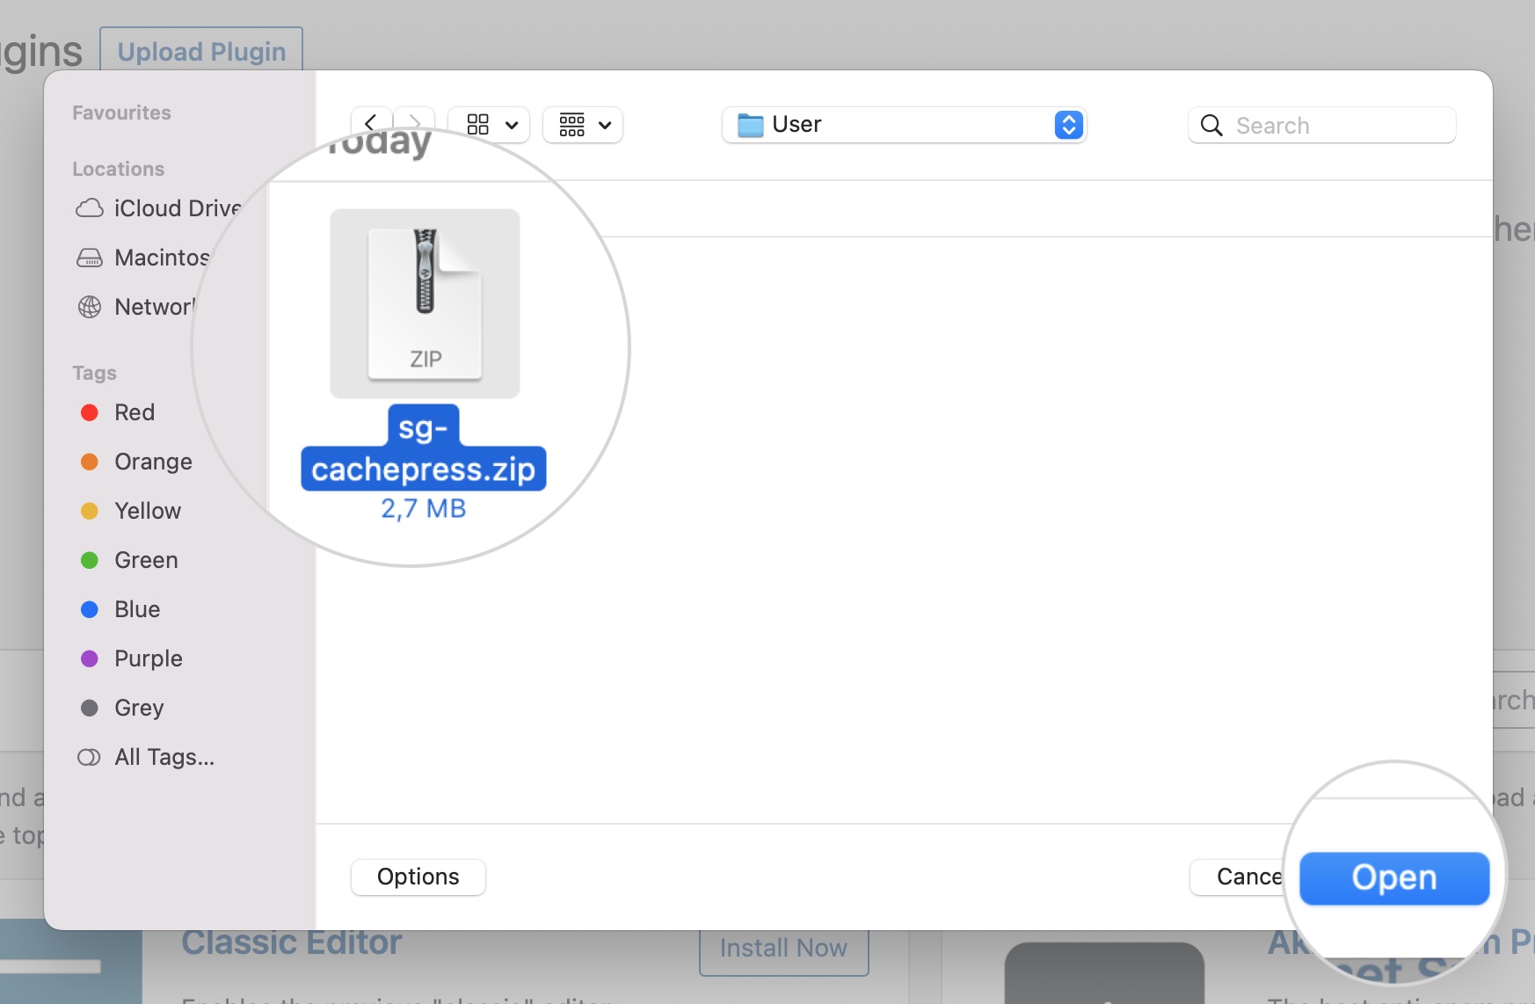Expand the grouping dropdown chevron
This screenshot has width=1535, height=1004.
pyautogui.click(x=605, y=126)
